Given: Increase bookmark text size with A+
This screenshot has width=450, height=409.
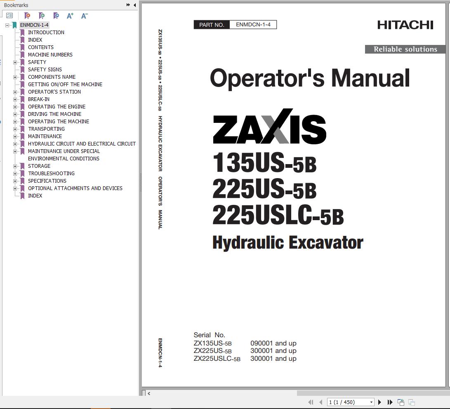Looking at the screenshot, I should 70,16.
